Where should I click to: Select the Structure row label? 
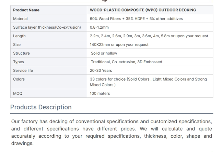(21, 53)
